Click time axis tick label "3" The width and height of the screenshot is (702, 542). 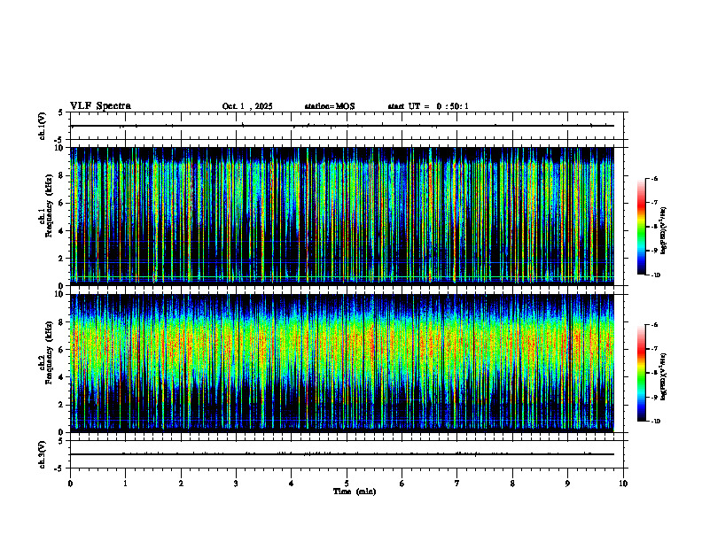(x=236, y=484)
